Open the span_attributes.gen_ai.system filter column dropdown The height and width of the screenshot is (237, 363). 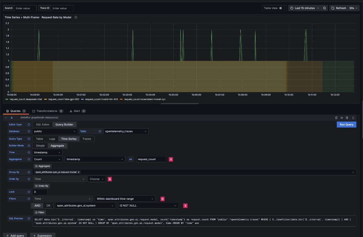pos(85,205)
